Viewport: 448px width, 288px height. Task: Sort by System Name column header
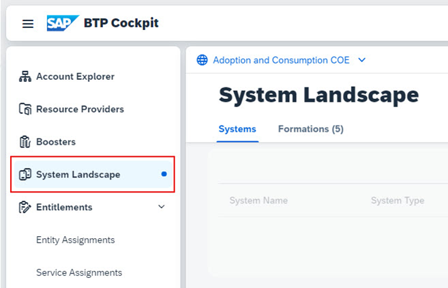click(258, 201)
